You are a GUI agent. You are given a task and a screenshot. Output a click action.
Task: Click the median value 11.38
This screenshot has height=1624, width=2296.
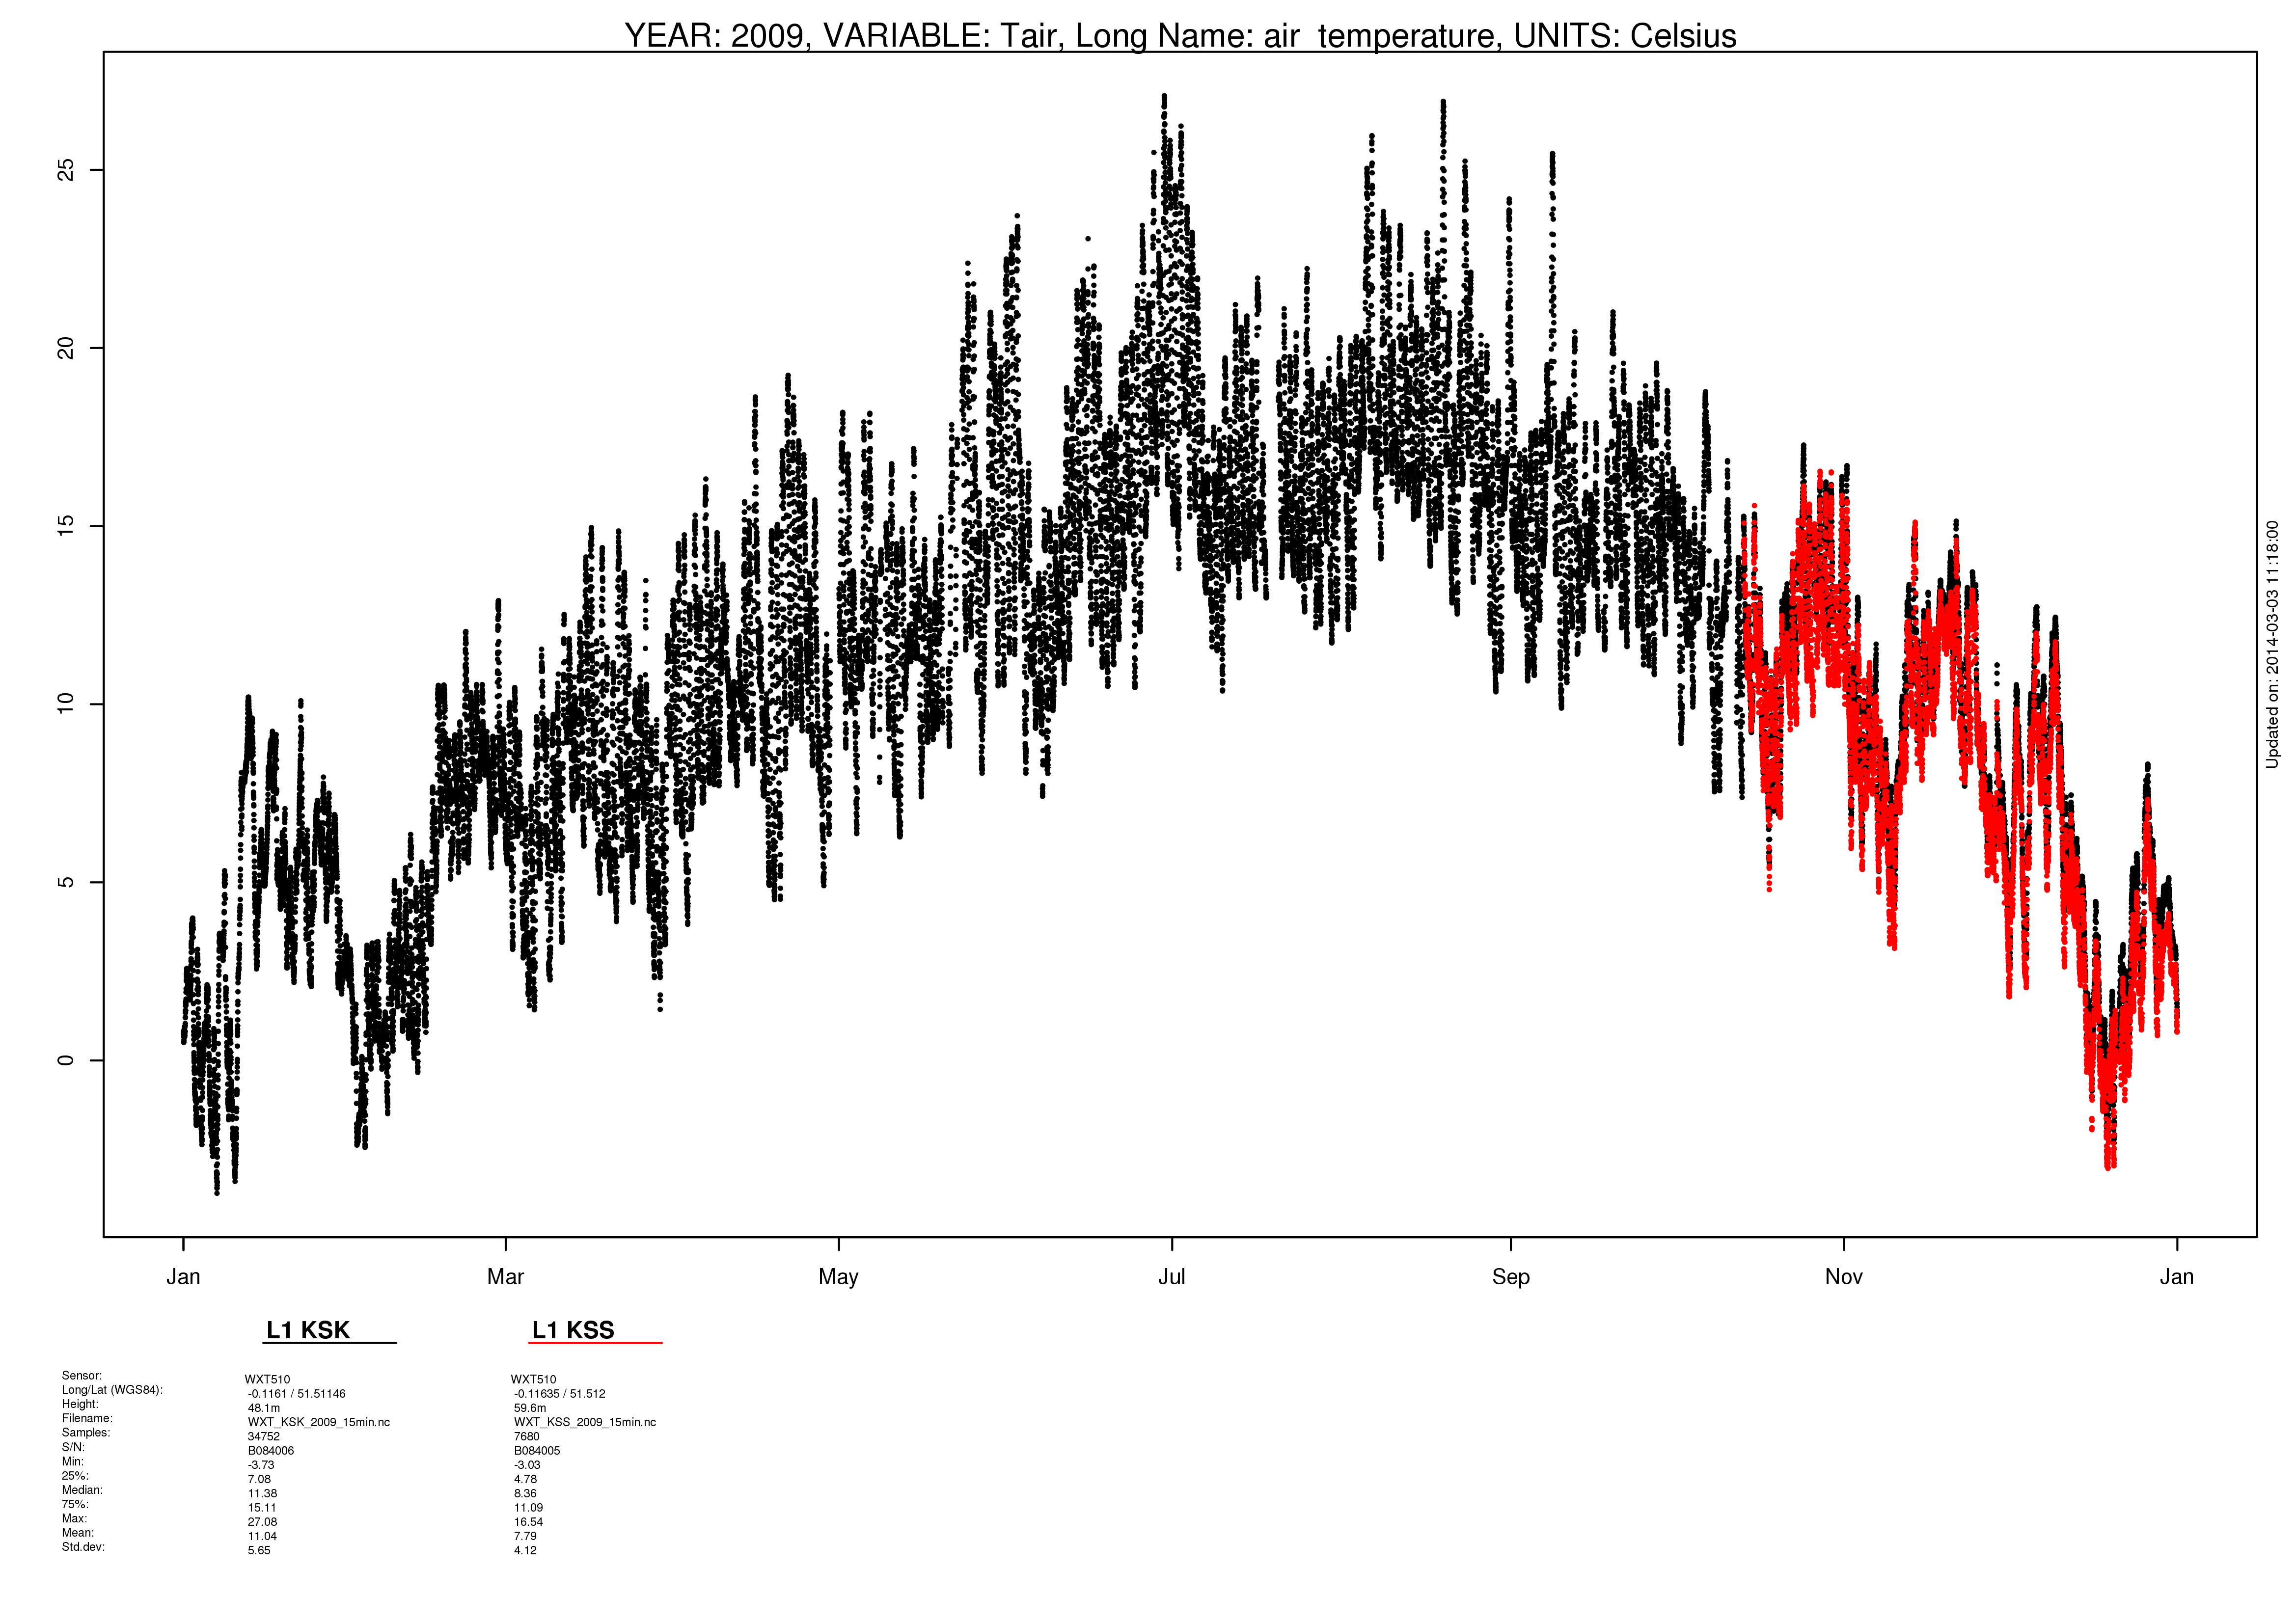tap(262, 1493)
